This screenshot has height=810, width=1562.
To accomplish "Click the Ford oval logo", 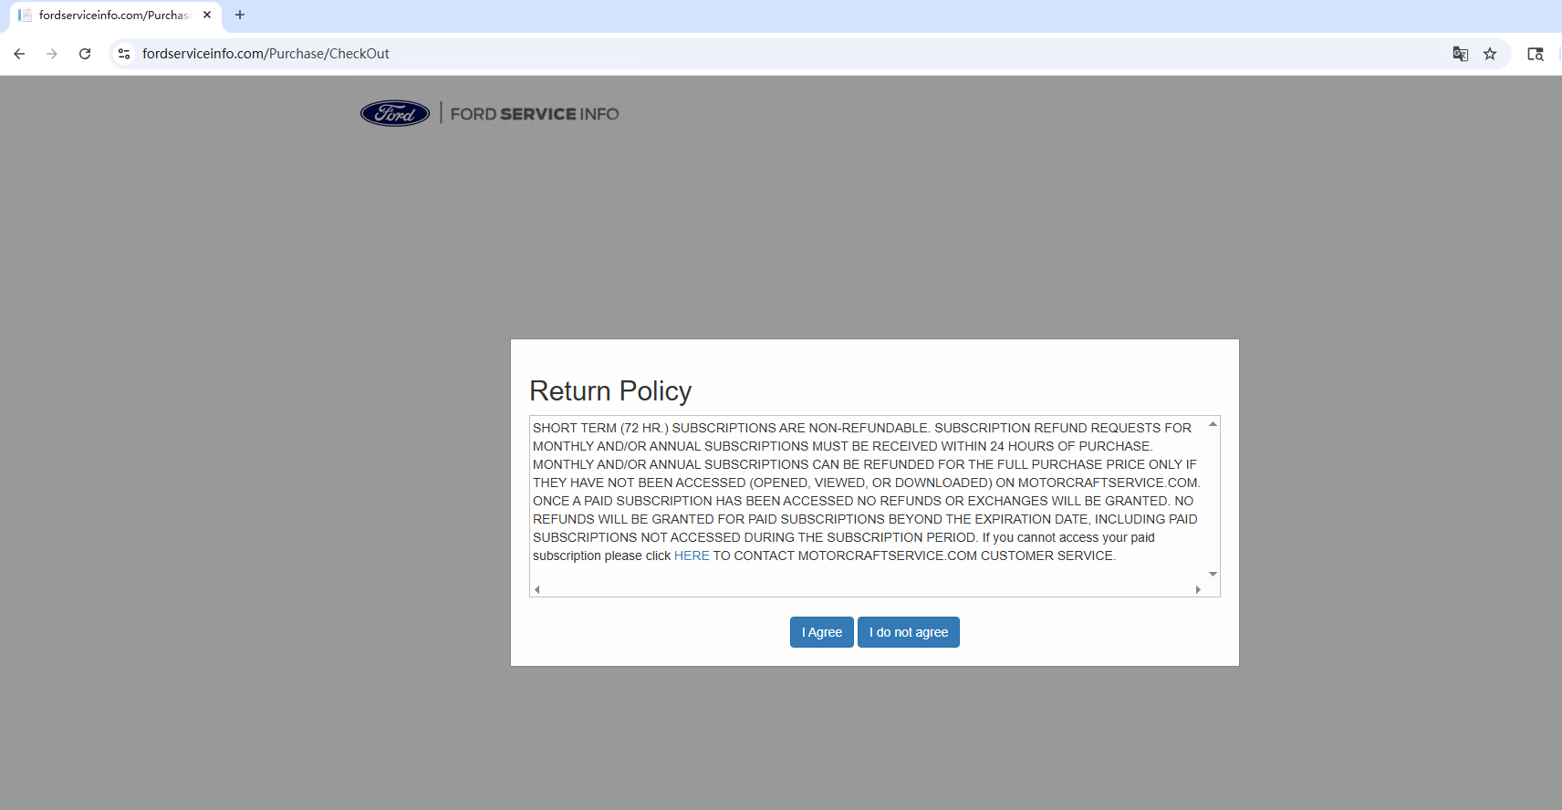I will coord(395,113).
